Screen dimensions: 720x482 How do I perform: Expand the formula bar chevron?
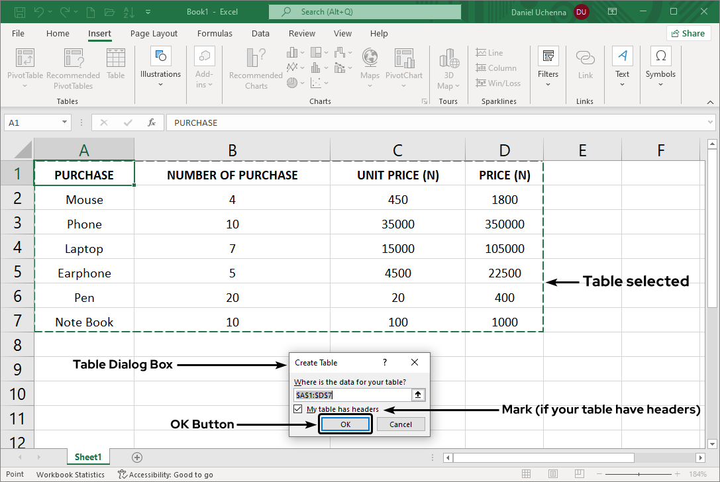click(710, 122)
